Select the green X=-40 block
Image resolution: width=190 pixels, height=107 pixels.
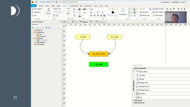point(99,64)
